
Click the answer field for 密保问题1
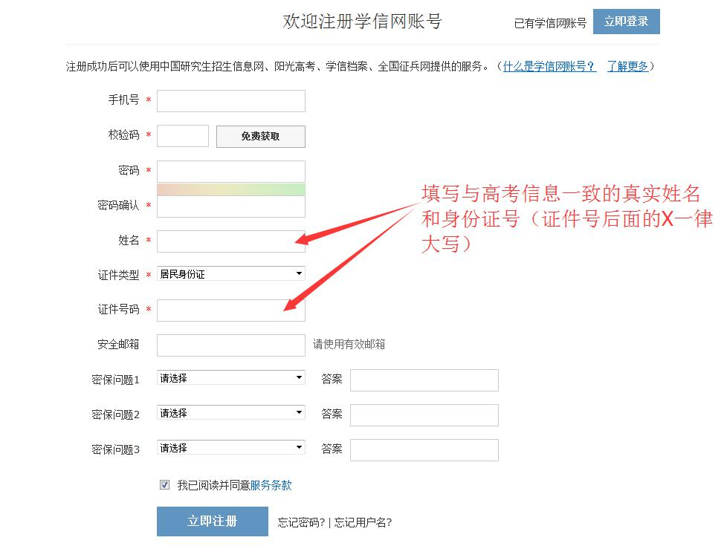tap(424, 380)
